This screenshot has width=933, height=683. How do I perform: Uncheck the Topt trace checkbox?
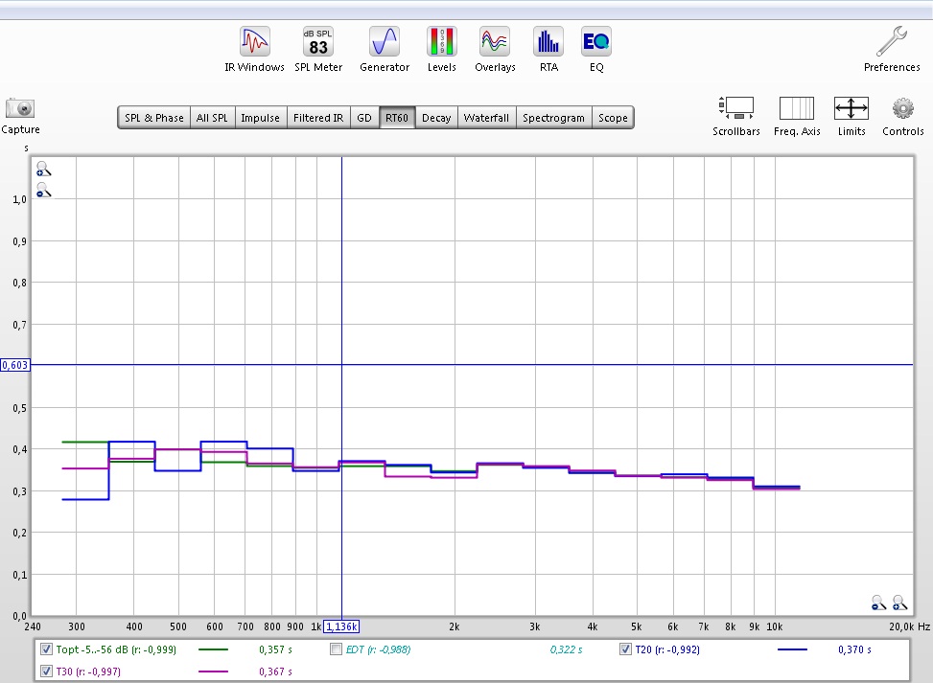(47, 649)
